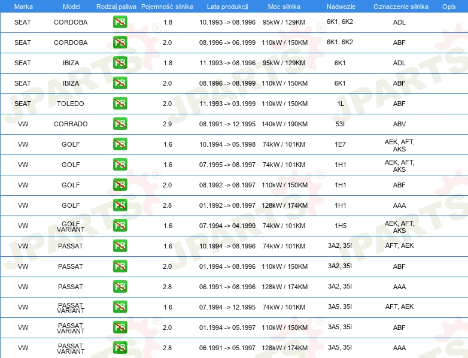Select the TOLEDO model cell
Screen dimensions: 468x358
(71, 104)
